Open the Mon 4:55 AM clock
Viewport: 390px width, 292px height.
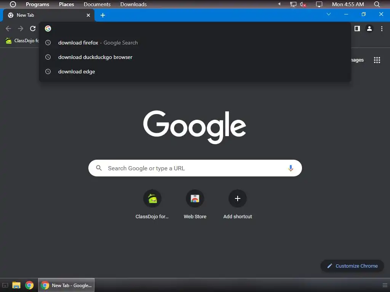click(x=348, y=4)
